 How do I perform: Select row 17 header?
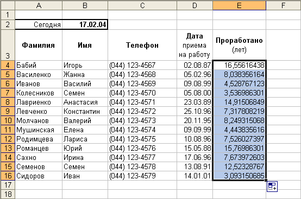coord(8,185)
